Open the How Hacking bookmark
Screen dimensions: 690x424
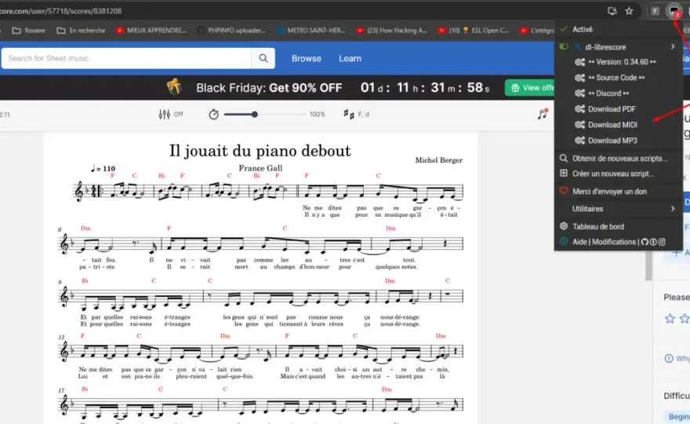[391, 31]
